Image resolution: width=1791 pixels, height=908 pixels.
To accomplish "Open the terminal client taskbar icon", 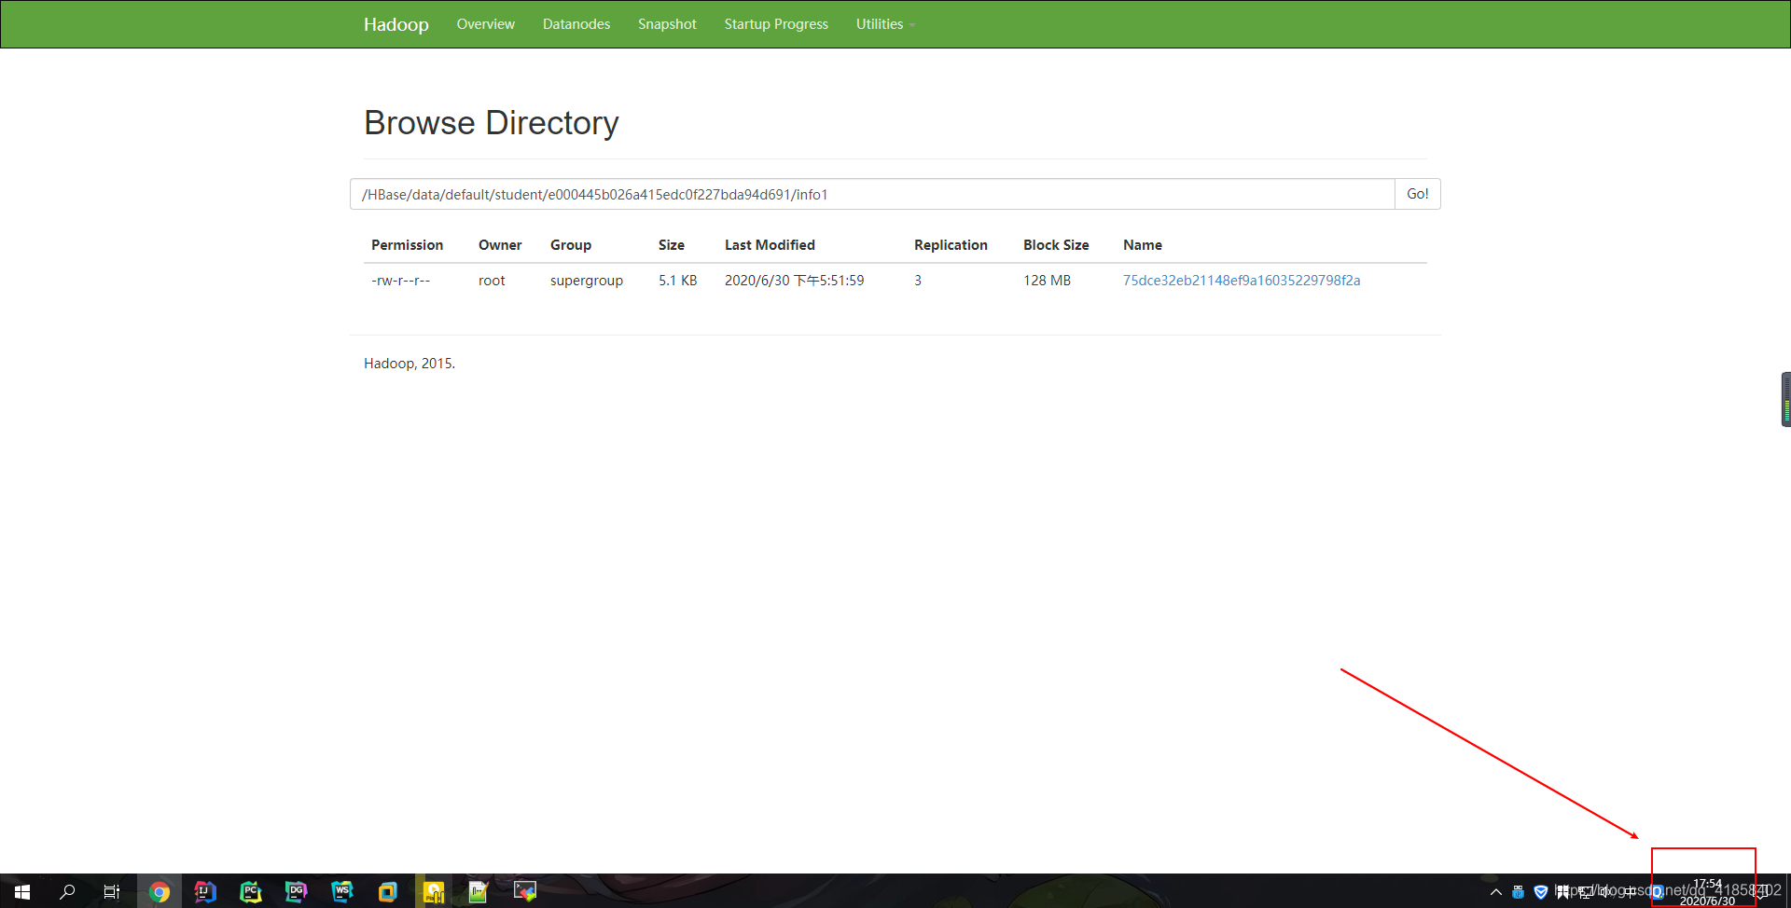I will point(525,892).
